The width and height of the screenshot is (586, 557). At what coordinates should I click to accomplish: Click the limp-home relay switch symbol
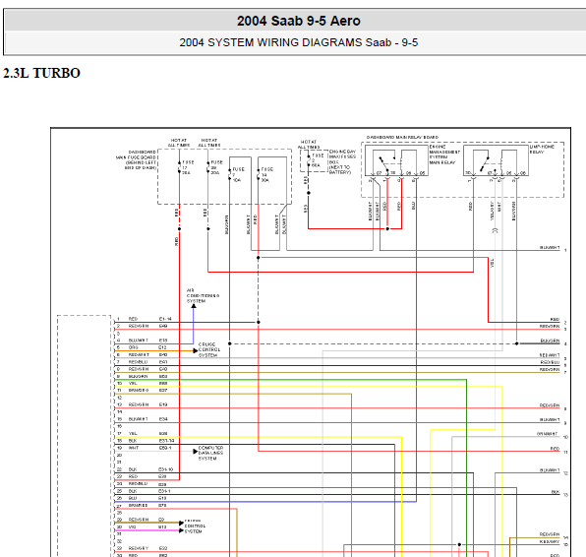(x=485, y=164)
